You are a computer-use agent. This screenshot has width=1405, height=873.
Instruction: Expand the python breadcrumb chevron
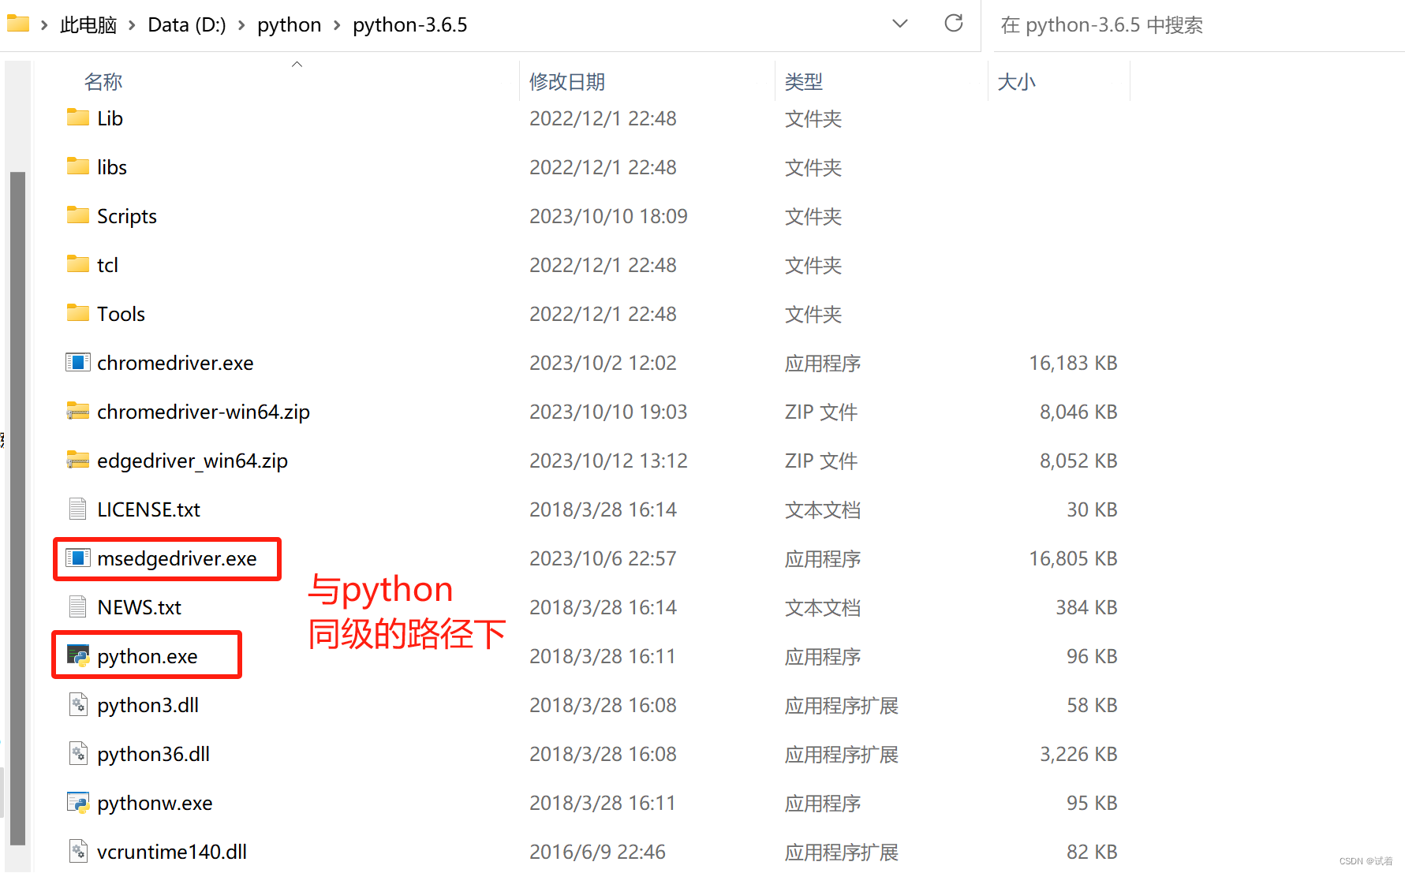click(x=337, y=24)
